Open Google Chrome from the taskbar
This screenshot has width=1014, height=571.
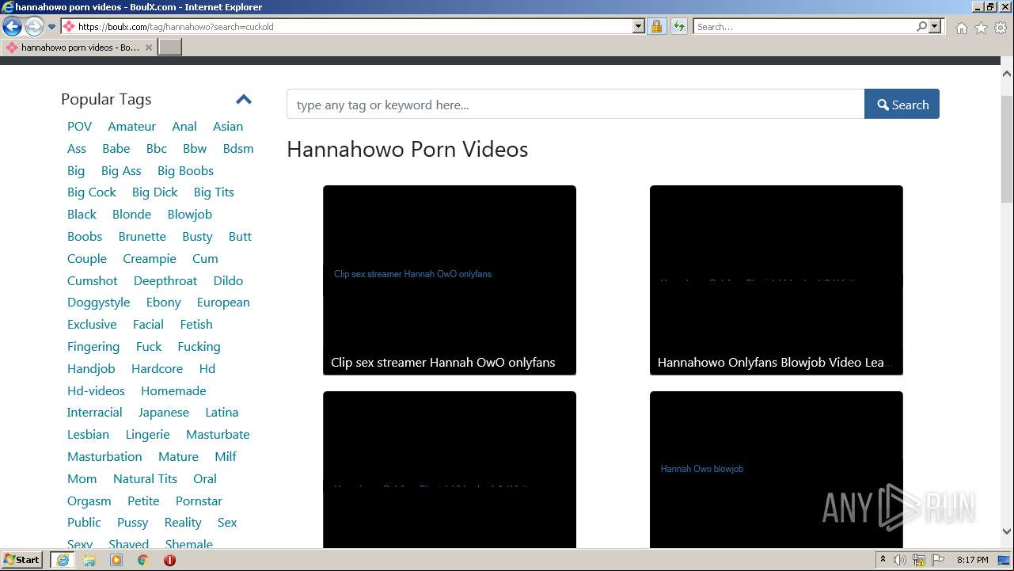[143, 560]
